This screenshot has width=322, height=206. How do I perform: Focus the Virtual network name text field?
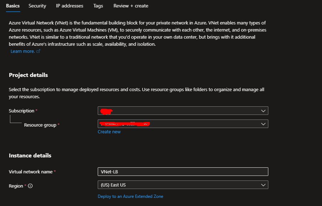pyautogui.click(x=183, y=172)
